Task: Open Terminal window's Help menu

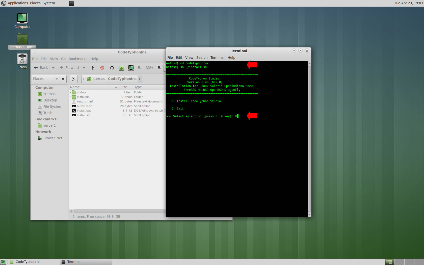Action: click(x=231, y=58)
